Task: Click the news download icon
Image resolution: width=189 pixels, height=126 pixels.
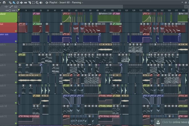Action: point(158,122)
